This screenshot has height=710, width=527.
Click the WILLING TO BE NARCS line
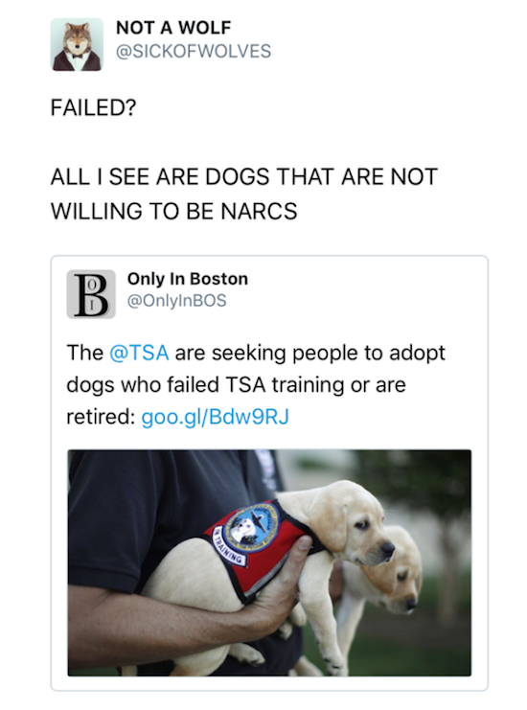173,211
